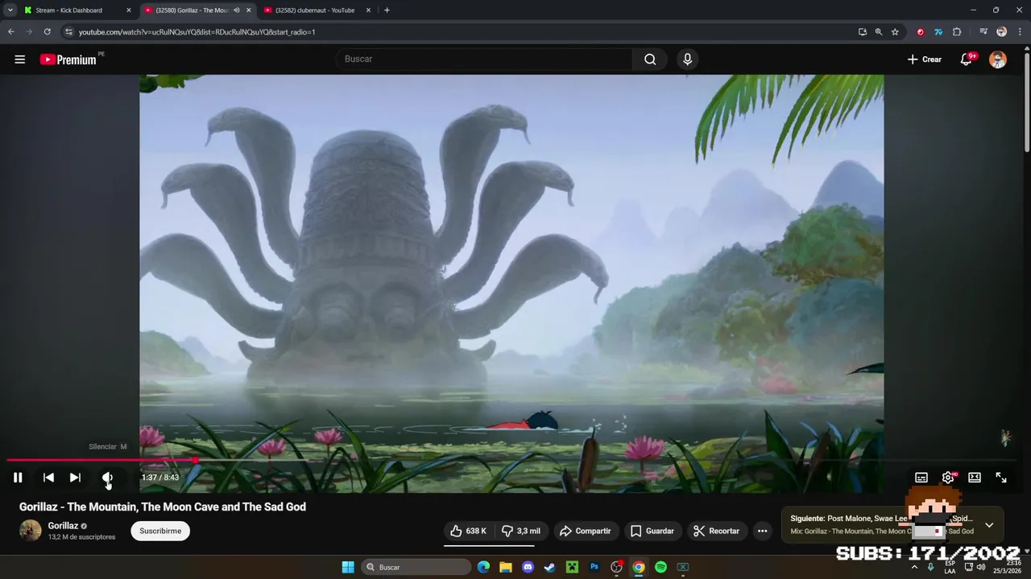Open YouTube notifications bell
This screenshot has width=1031, height=579.
[966, 60]
